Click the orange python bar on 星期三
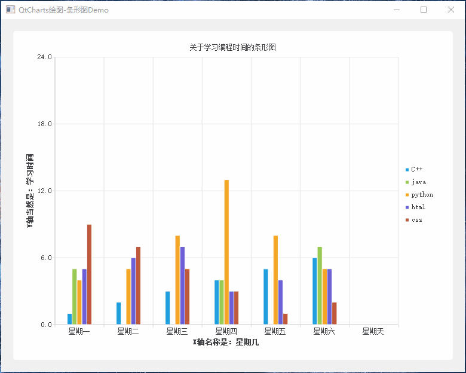Image resolution: width=466 pixels, height=373 pixels. (177, 280)
